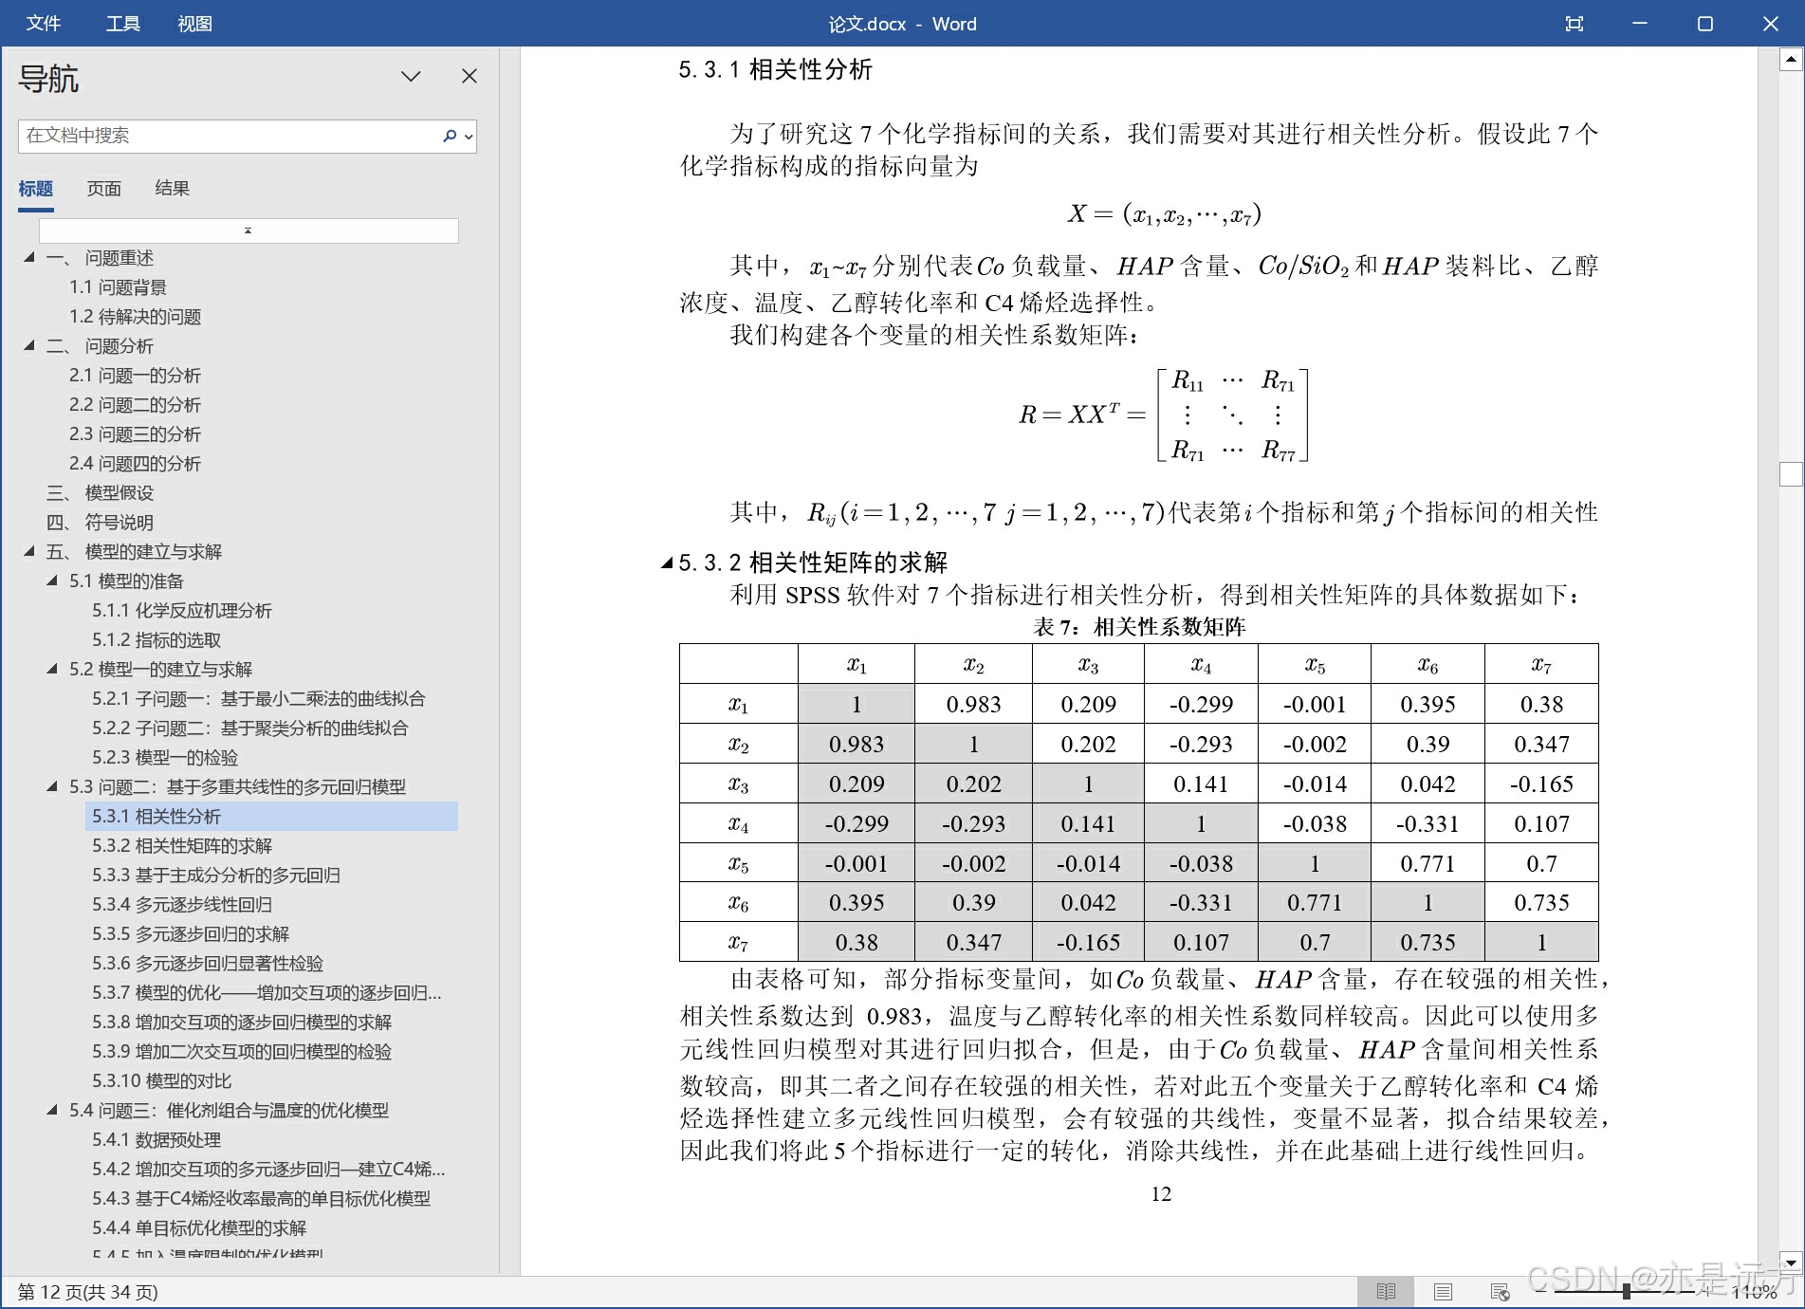Go to heading 四、符号说明
Viewport: 1805px width, 1309px height.
tap(100, 523)
